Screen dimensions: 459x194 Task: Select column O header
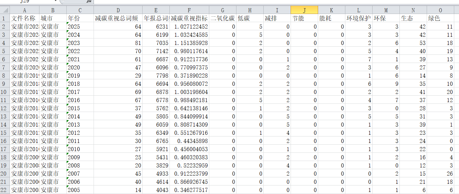(440, 10)
